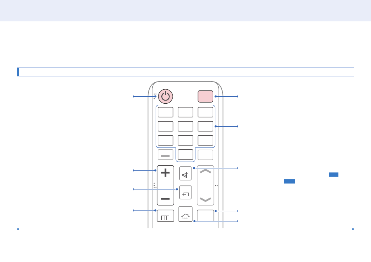Click the home icon button
This screenshot has height=262, width=371.
(185, 214)
